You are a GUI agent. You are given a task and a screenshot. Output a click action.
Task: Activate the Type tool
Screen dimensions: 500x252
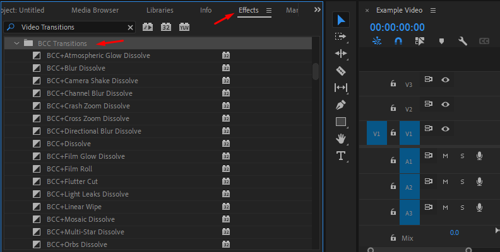click(341, 156)
